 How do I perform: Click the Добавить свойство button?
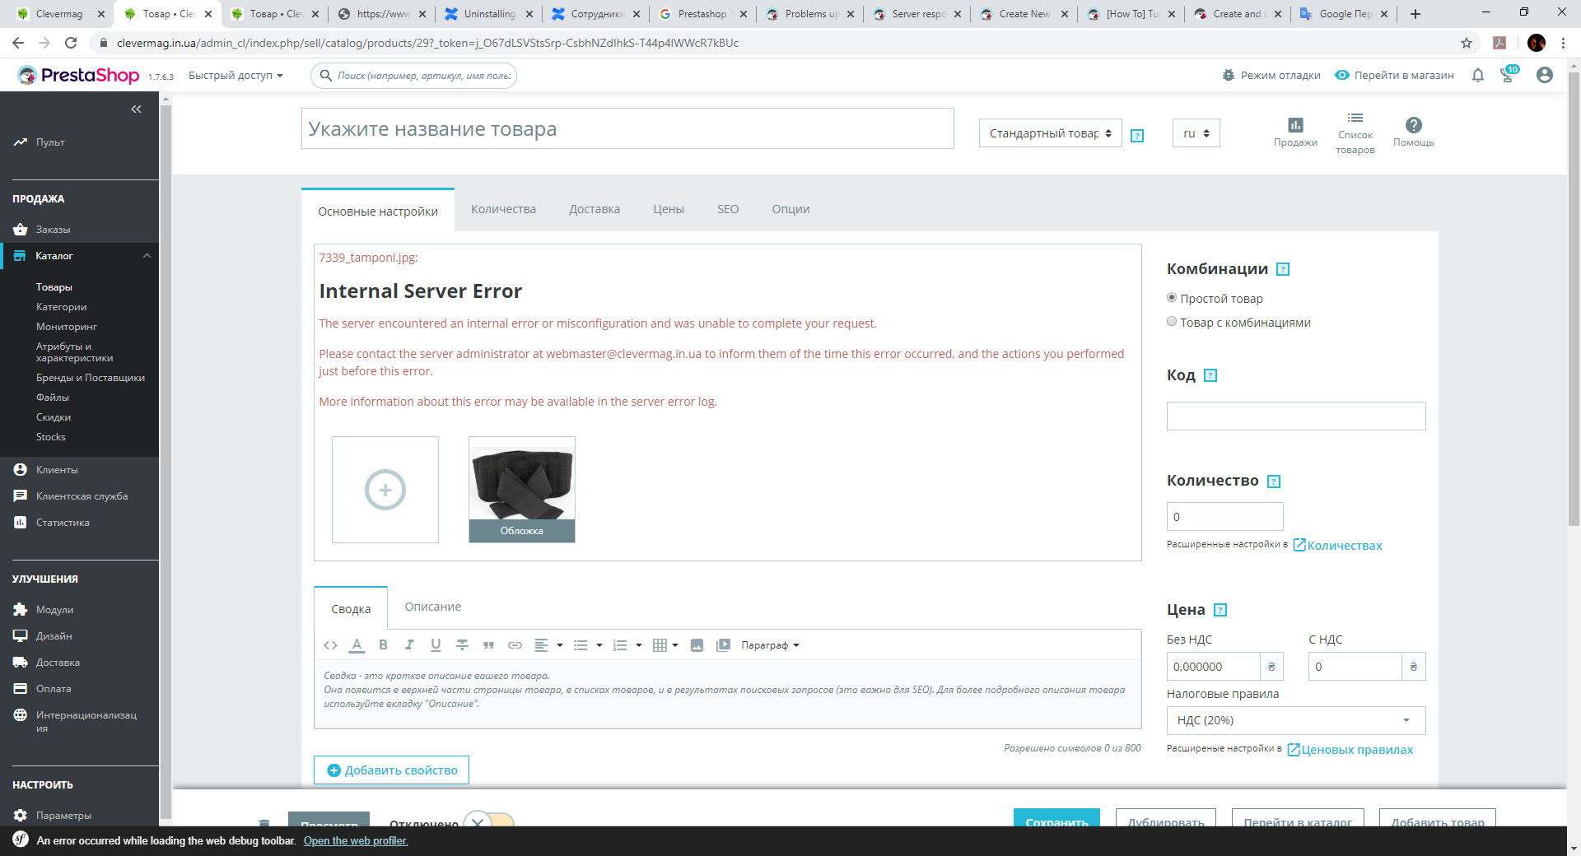pos(392,770)
